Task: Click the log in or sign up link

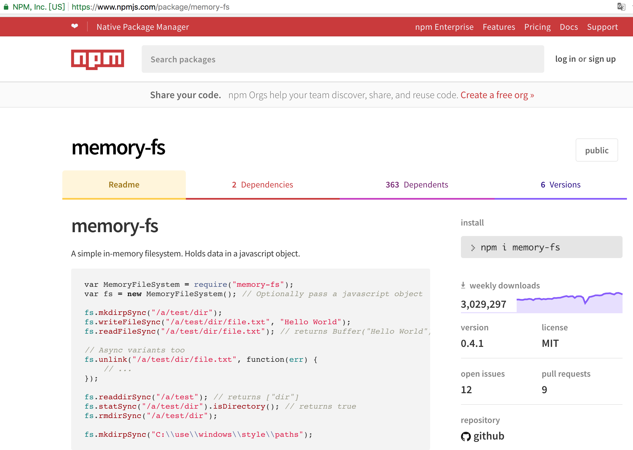Action: 585,59
